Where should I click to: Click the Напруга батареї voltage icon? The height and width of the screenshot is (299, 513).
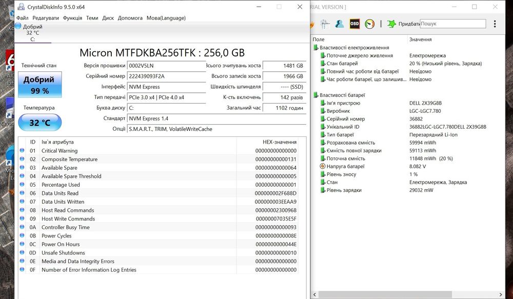point(323,166)
